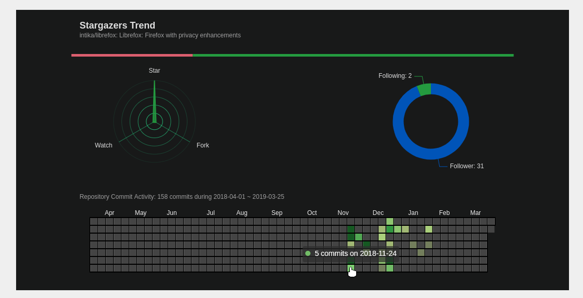
Task: Click the "Mar" month label on the heatmap
Action: pos(476,213)
